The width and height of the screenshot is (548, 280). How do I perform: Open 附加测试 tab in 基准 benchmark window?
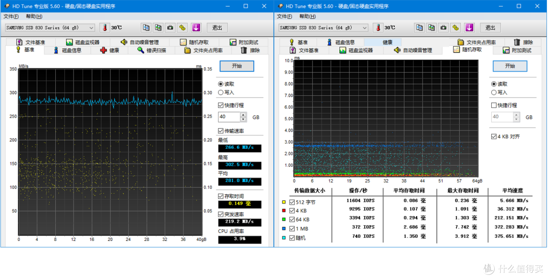[x=244, y=42]
